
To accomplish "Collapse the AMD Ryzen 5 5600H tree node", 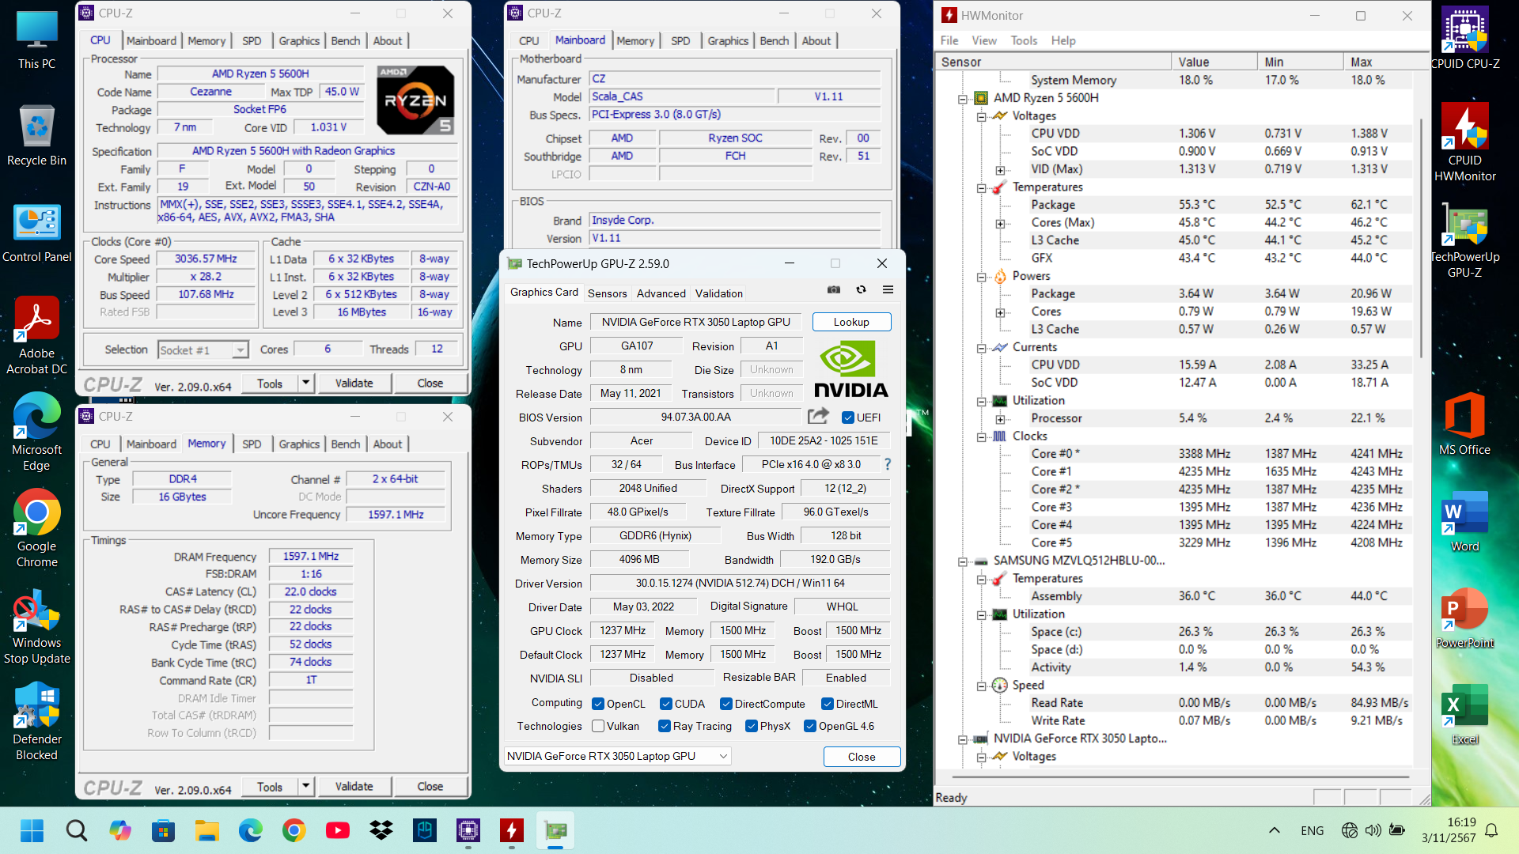I will pos(962,99).
